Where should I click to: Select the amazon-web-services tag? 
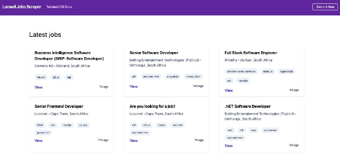[241, 71]
